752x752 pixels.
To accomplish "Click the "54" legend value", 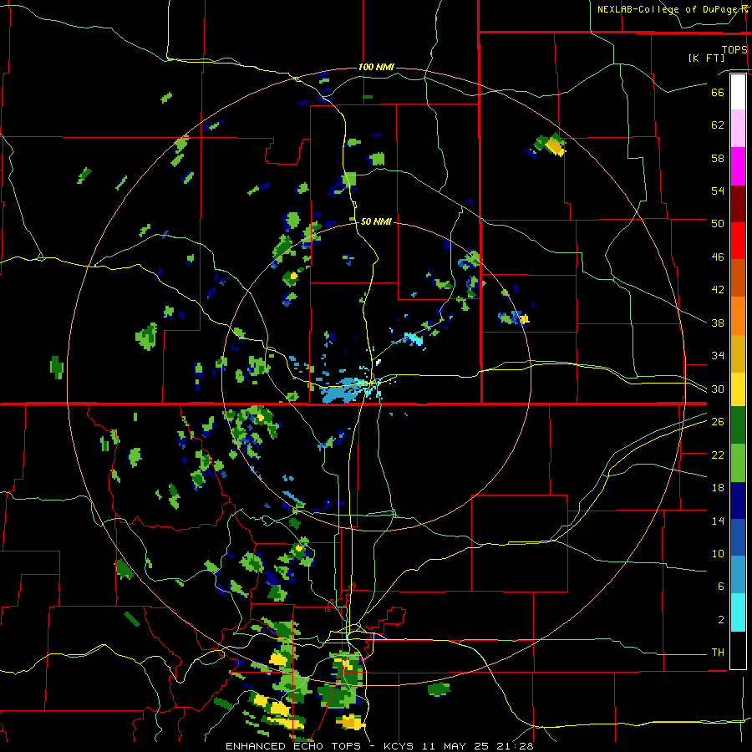I will point(718,191).
